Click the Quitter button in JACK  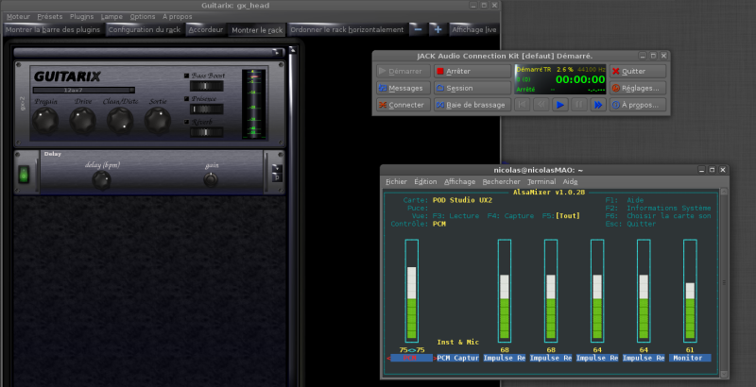pyautogui.click(x=638, y=71)
